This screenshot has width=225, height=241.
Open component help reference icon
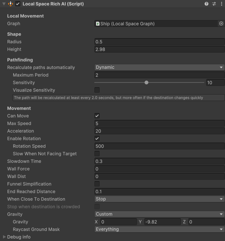point(207,4)
